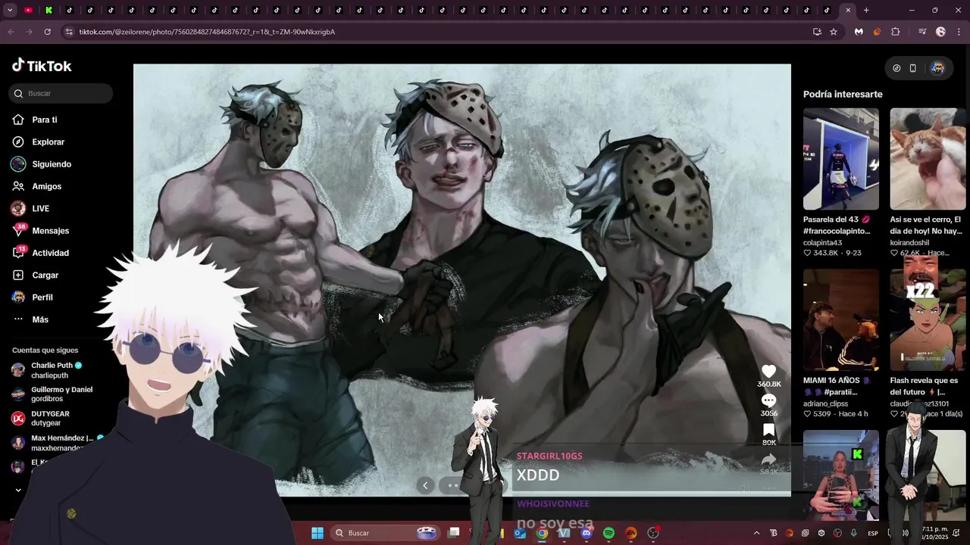Click the install app icon in address bar
This screenshot has width=970, height=545.
point(817,32)
